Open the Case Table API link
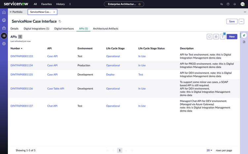The height and width of the screenshot is (154, 248). [56, 89]
